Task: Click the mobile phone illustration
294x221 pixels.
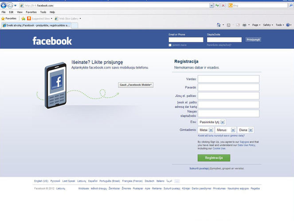Action: (55, 85)
